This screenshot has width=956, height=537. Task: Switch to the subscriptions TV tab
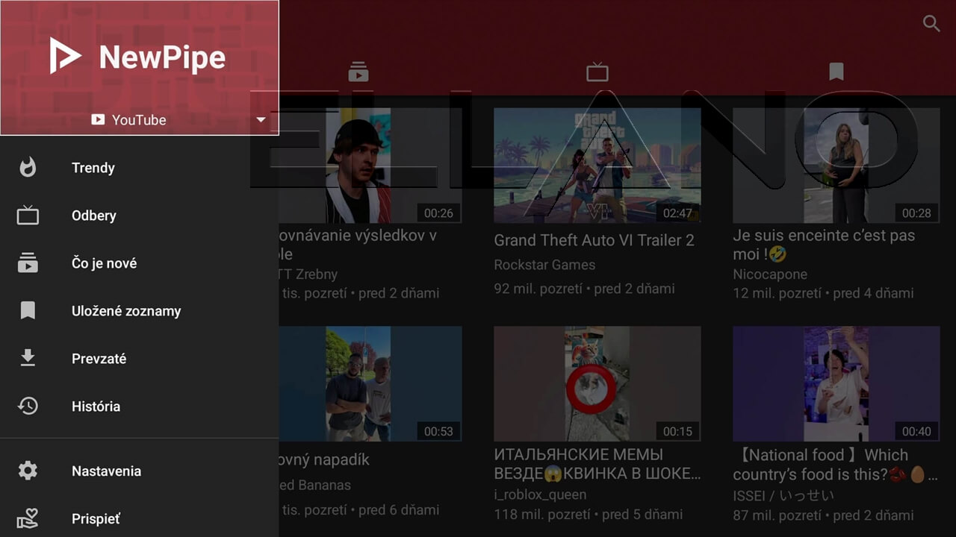[x=597, y=72]
